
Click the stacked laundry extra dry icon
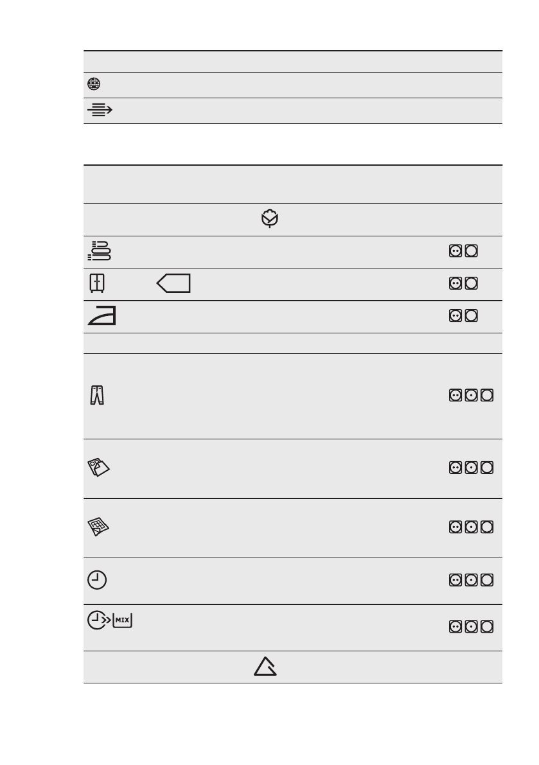99,251
